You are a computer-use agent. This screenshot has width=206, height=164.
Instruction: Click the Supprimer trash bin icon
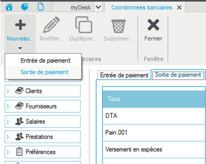[119, 26]
